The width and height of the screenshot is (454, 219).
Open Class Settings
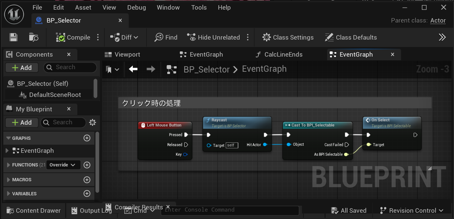(288, 37)
